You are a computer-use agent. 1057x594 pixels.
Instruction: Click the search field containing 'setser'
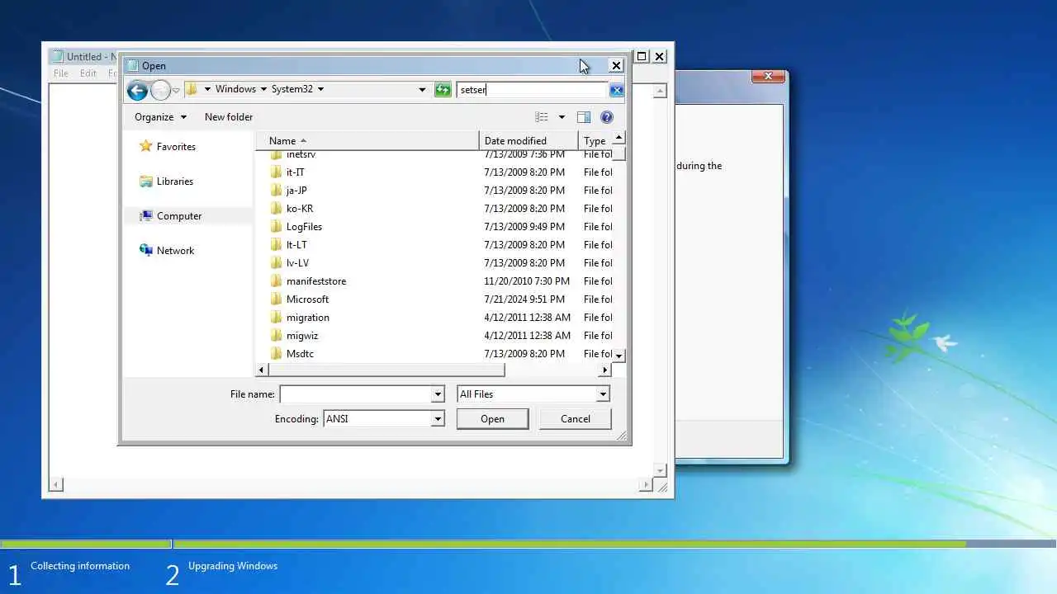533,90
